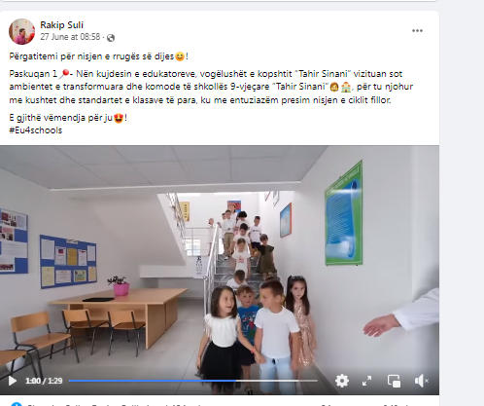Open Rakip Suli profile picture
The image size is (484, 406).
(21, 31)
